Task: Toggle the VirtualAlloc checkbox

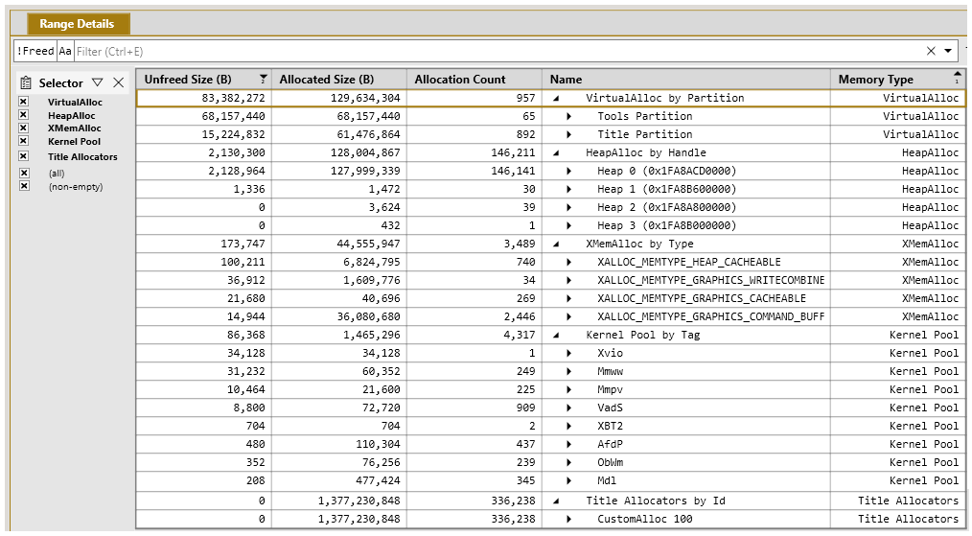Action: 24,101
